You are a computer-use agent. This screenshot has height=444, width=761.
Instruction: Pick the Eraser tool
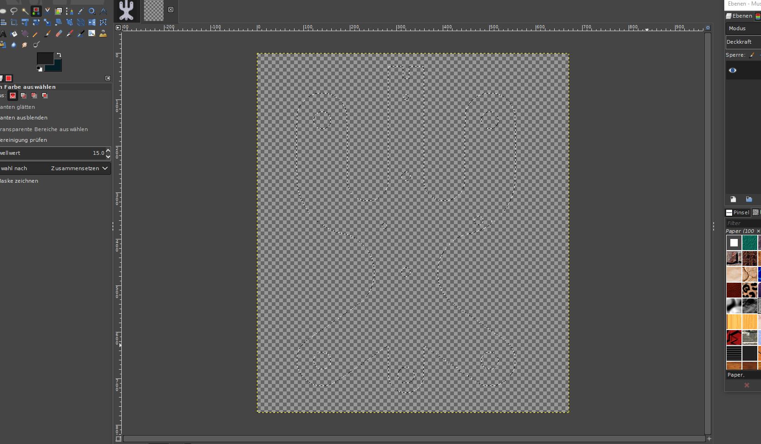point(59,33)
